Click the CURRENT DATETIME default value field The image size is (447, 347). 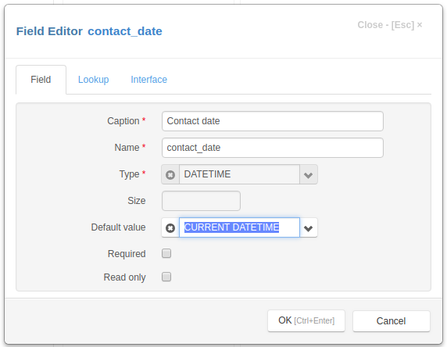239,227
